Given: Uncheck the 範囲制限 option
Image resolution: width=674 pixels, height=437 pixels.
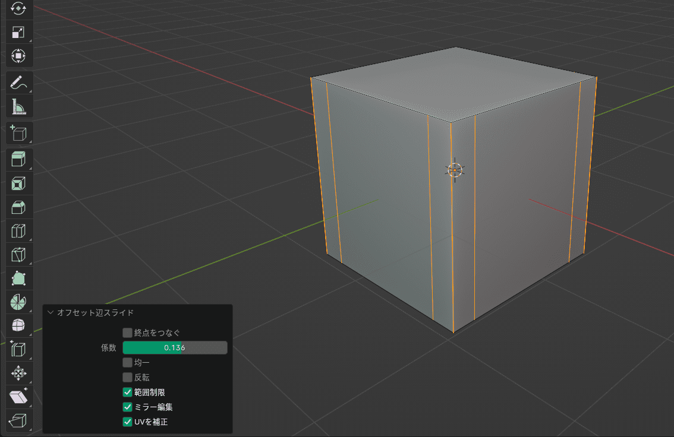Looking at the screenshot, I should pos(127,392).
